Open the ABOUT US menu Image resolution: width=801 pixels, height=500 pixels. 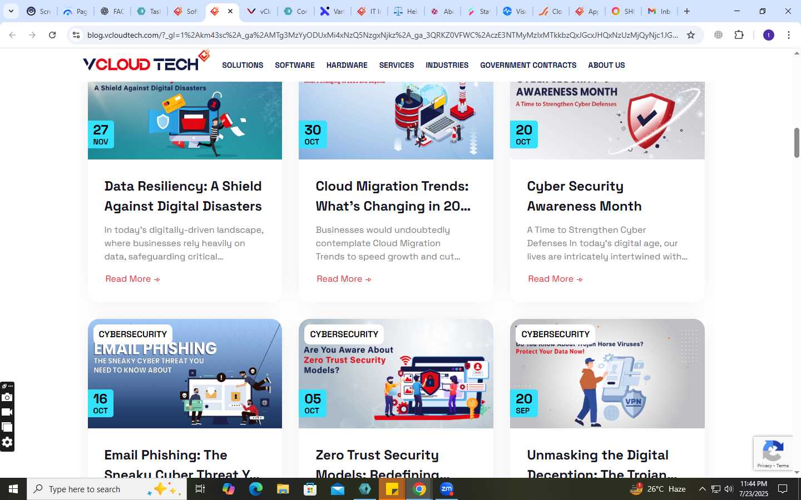pos(606,65)
